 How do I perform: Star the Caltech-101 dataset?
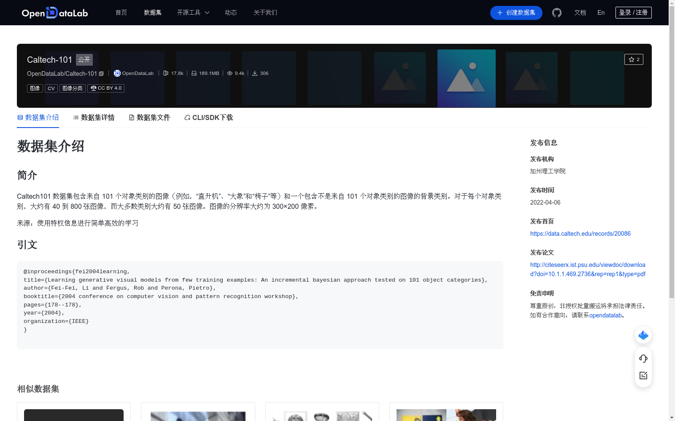coord(634,59)
